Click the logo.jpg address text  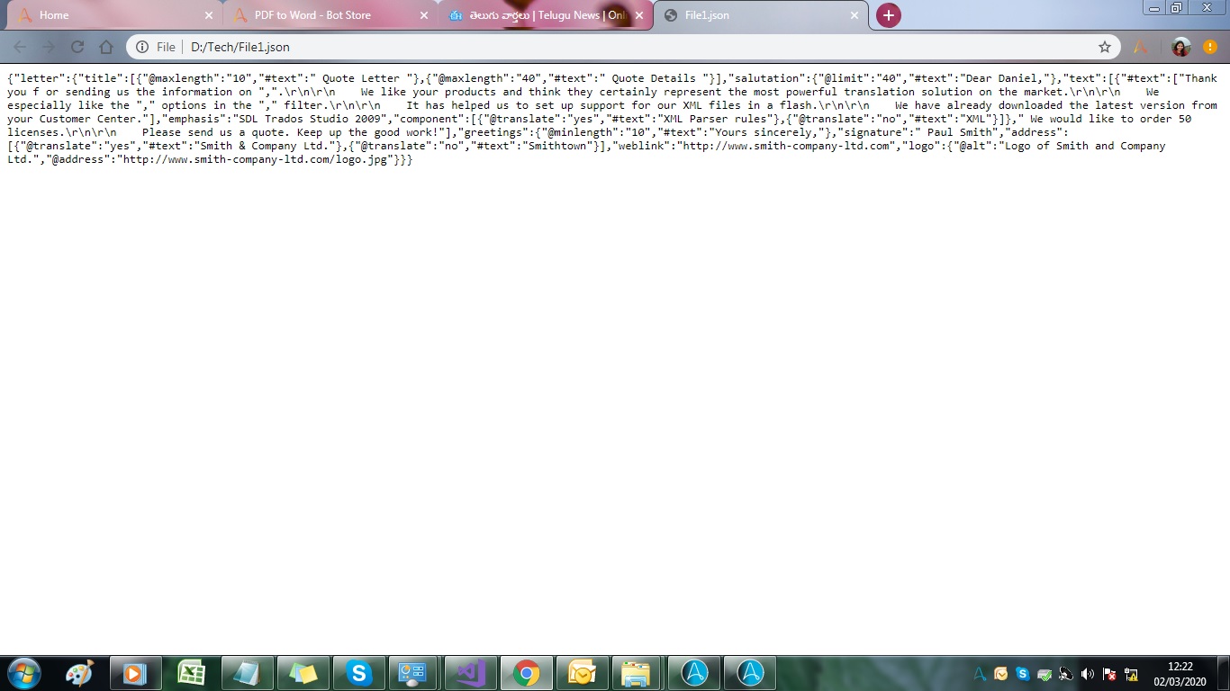[258, 159]
